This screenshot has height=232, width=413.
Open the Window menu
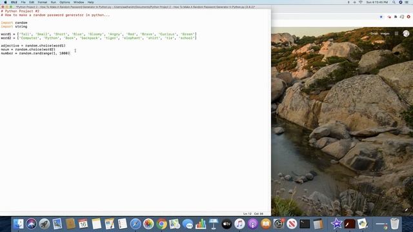tap(79, 2)
